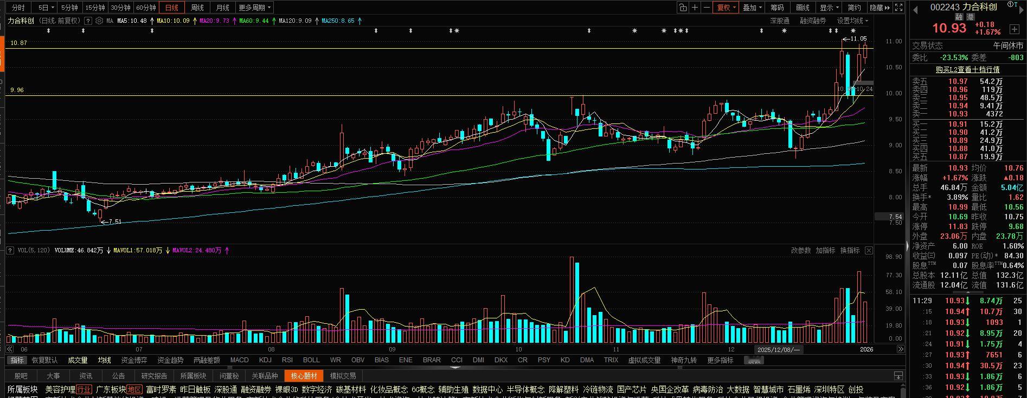1027x398 pixels.
Task: Switch to the 60分钟 chart
Action: pos(146,8)
